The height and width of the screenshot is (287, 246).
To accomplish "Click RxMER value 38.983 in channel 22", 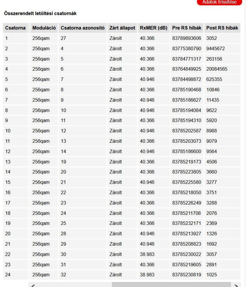I will coord(147,254).
